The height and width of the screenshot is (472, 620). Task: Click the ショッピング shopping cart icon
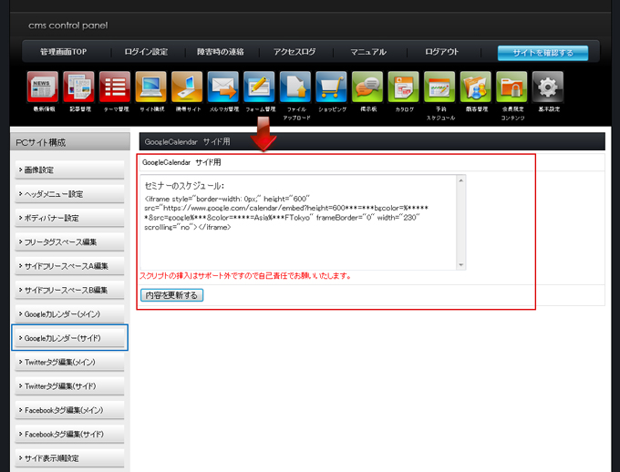[x=332, y=87]
